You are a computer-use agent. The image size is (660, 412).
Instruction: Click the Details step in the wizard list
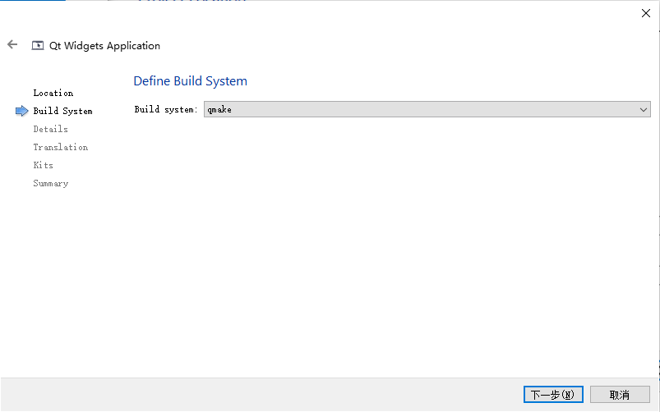click(x=50, y=129)
